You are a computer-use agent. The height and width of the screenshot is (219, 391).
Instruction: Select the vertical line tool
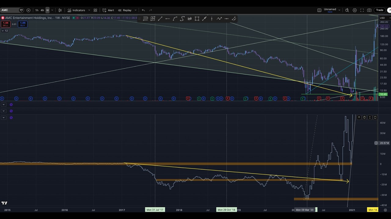pos(212,19)
